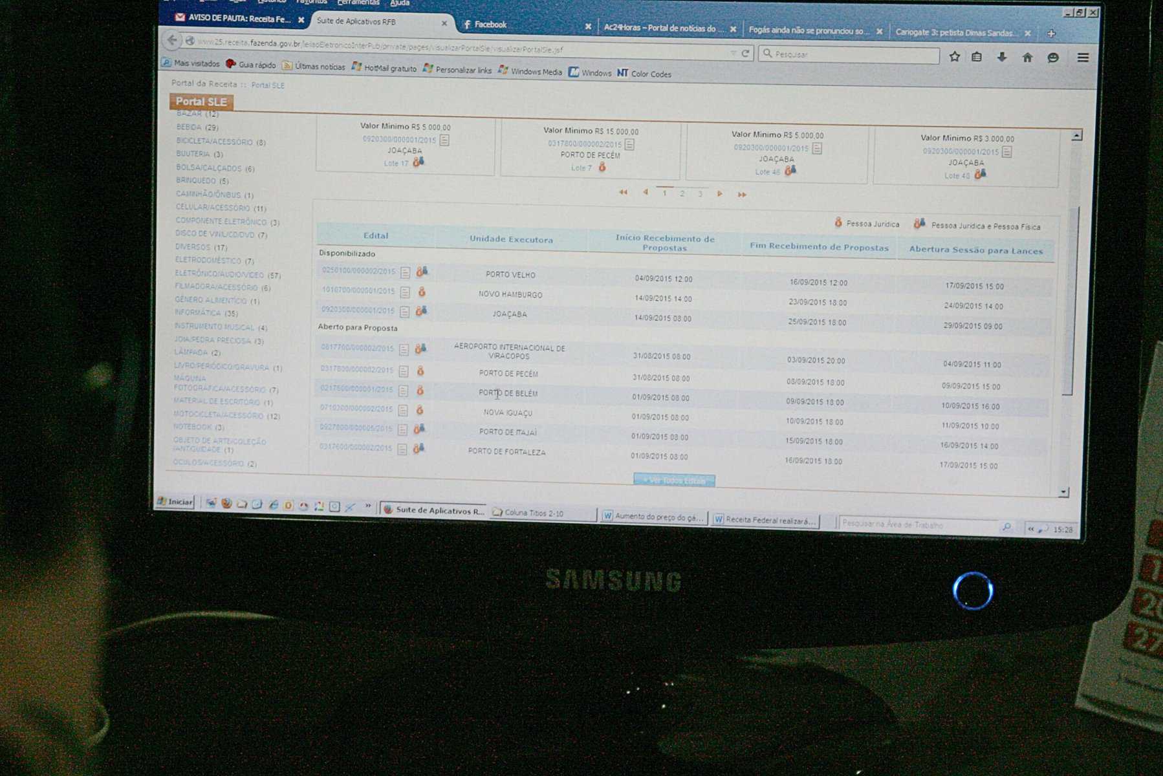This screenshot has height=776, width=1163.
Task: Click the Pesquisar search field
Action: [x=854, y=55]
